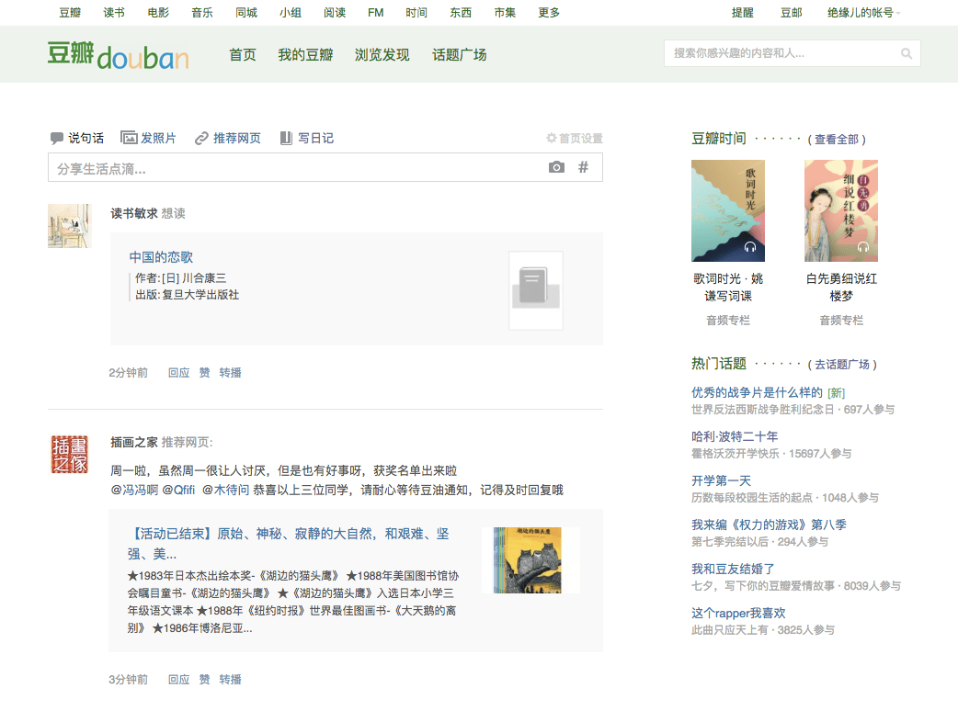
Task: Open the 读书敏求 username link
Action: pyautogui.click(x=134, y=214)
